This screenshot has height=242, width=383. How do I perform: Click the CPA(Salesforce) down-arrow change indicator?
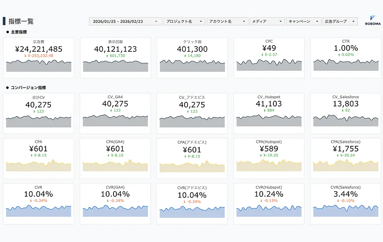click(337, 155)
